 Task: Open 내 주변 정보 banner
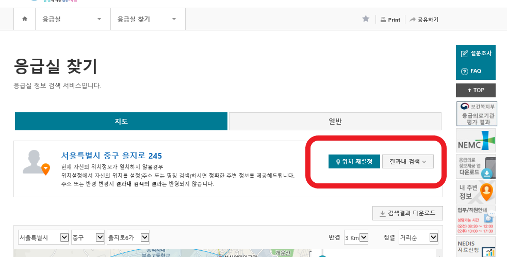(x=476, y=192)
